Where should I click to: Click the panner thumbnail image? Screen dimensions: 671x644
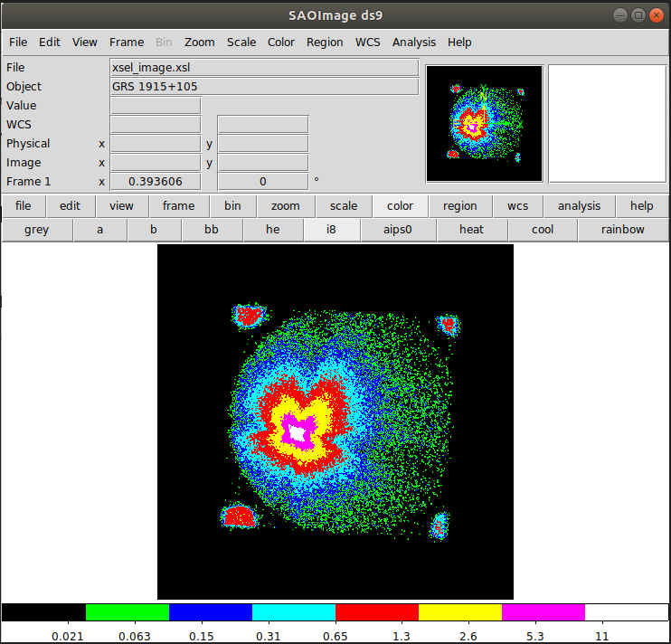485,124
